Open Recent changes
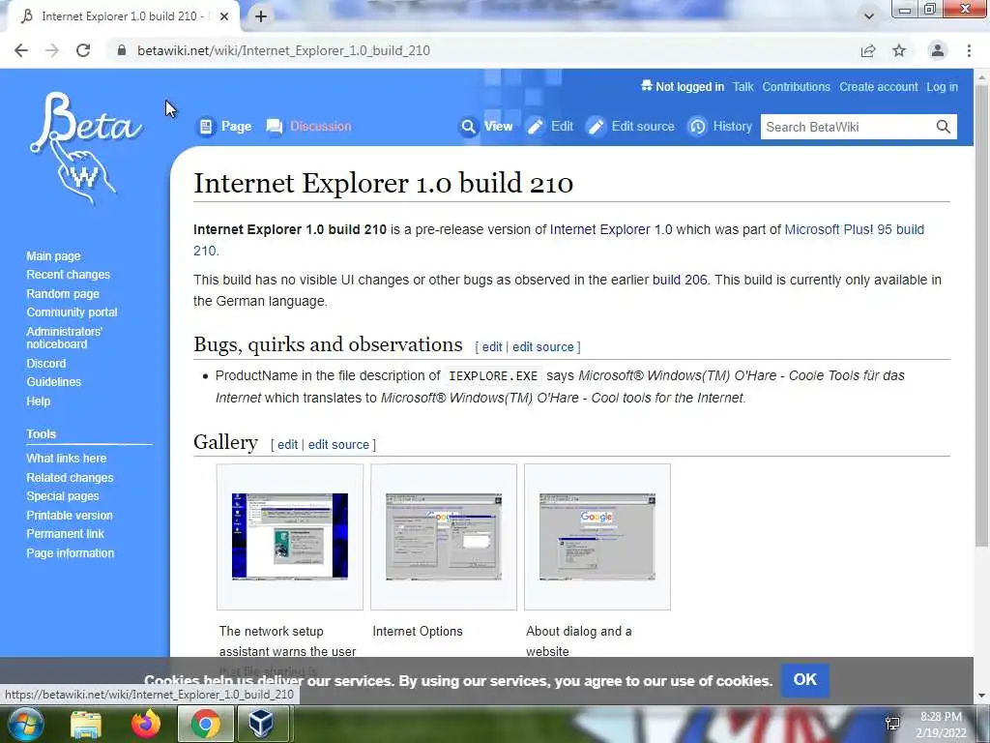 click(69, 274)
